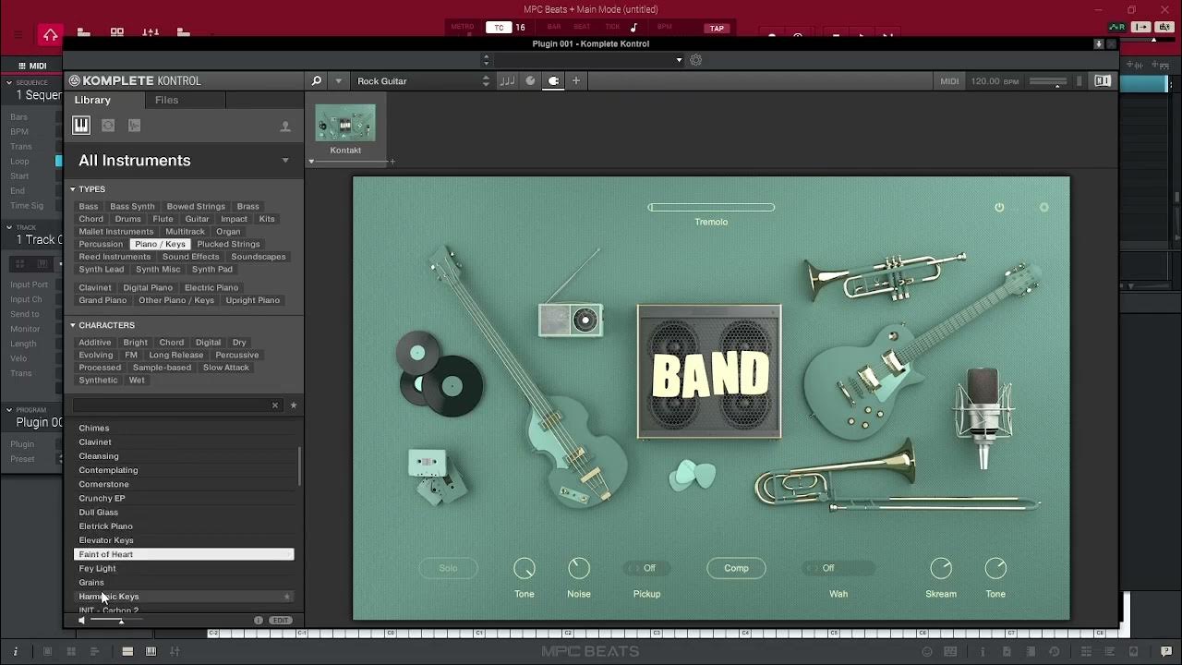Add a plugin with the plus icon
1182x665 pixels.
tap(576, 81)
